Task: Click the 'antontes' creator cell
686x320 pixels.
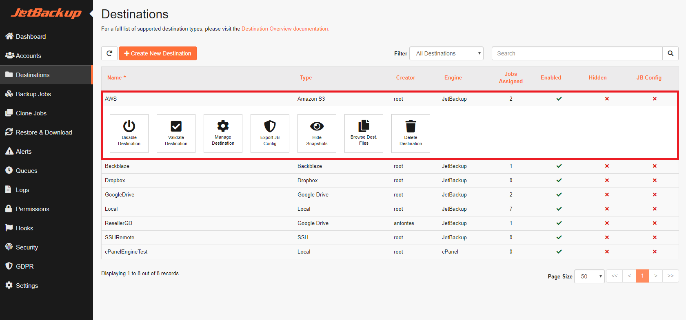Action: (404, 223)
